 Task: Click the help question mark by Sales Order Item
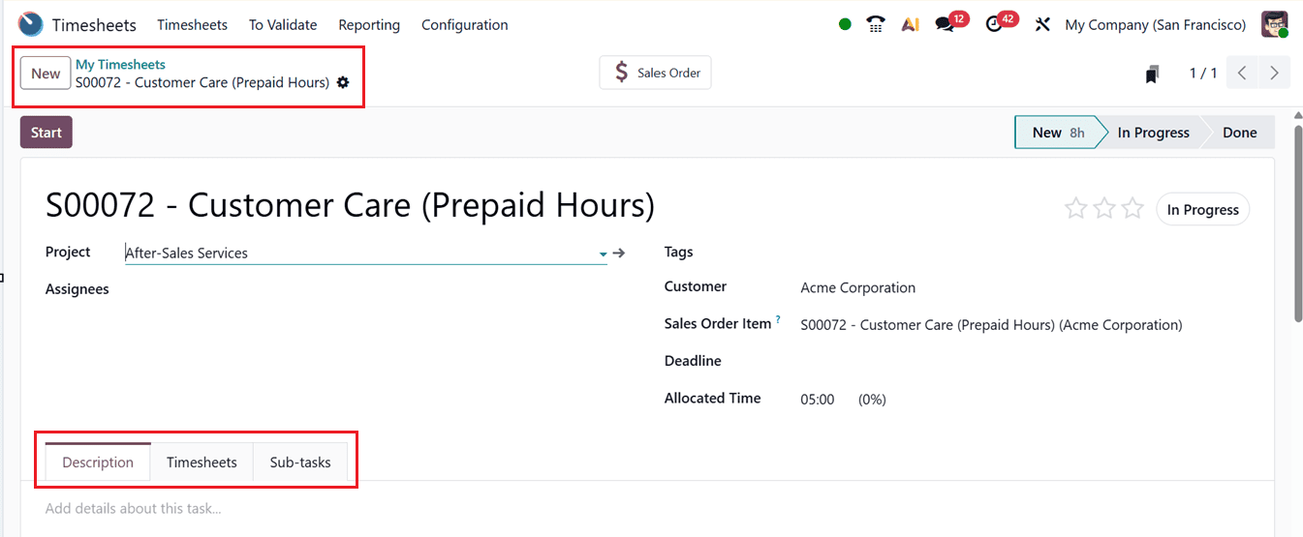[x=778, y=319]
